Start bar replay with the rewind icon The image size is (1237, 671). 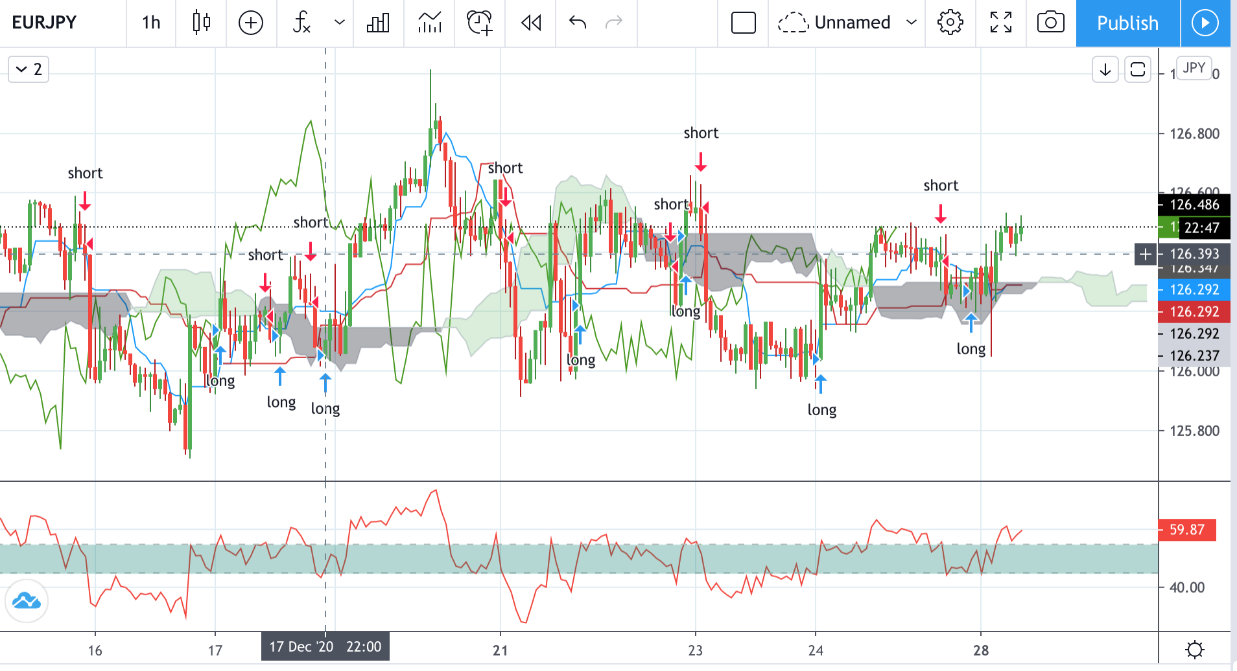tap(531, 23)
